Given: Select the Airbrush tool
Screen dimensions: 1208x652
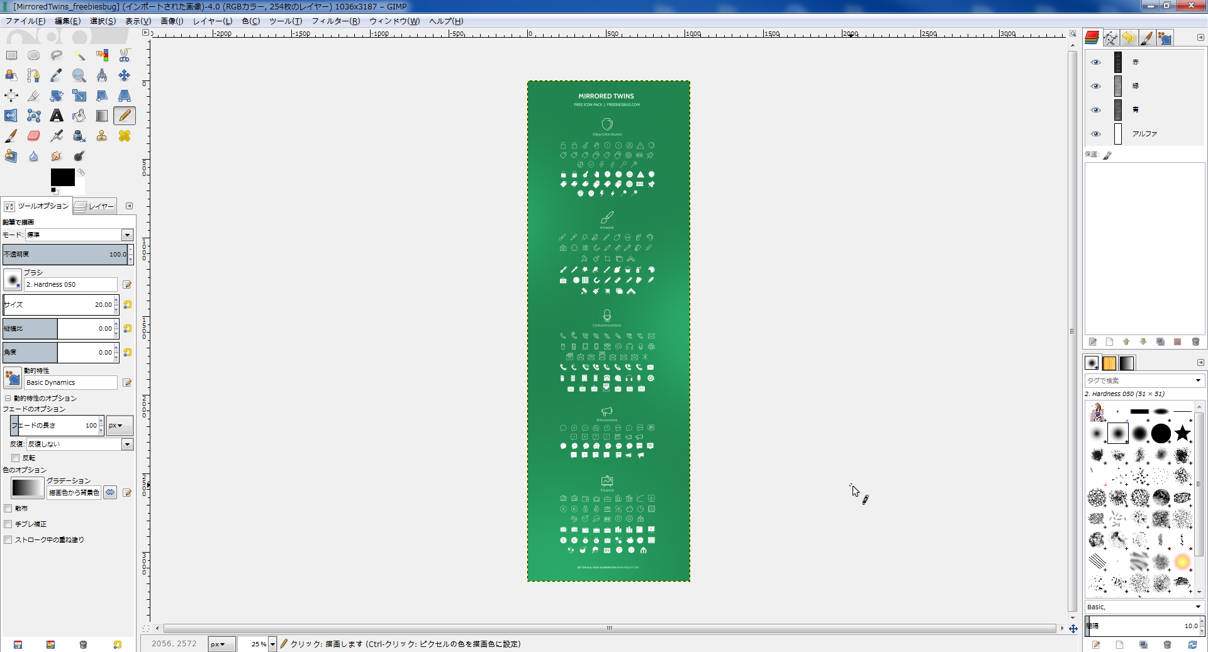Looking at the screenshot, I should click(57, 136).
